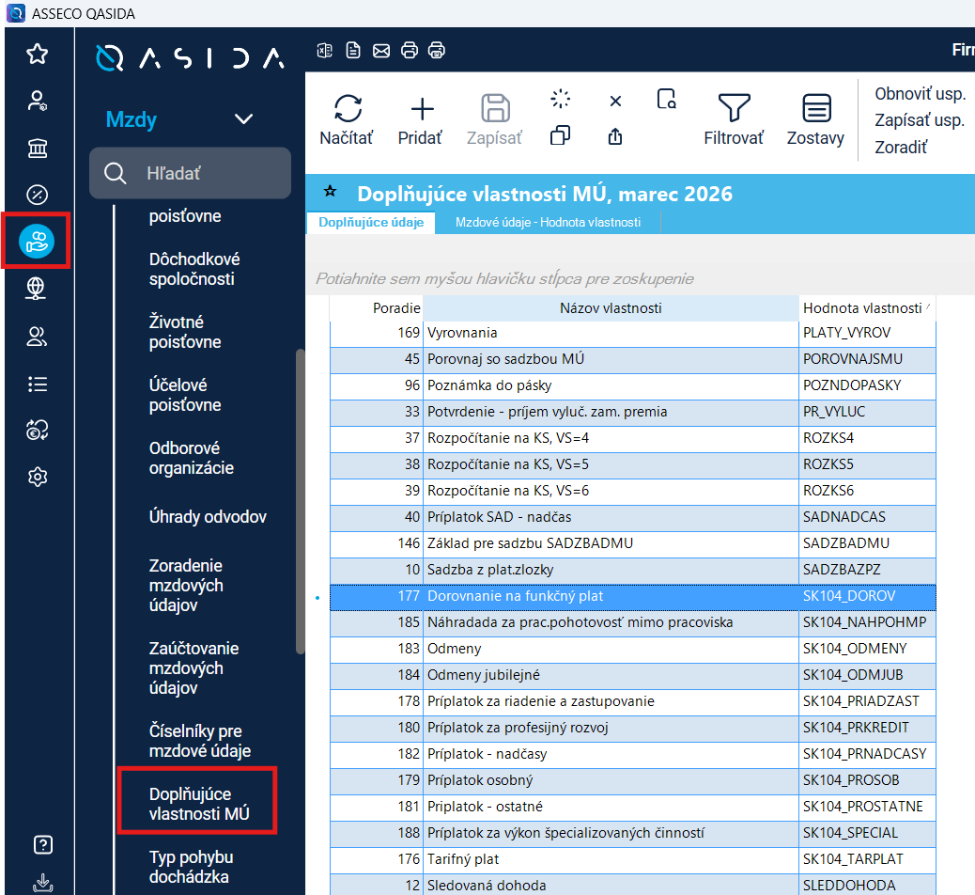The image size is (975, 895).
Task: Click Obnoviť usp. text button
Action: 920,93
